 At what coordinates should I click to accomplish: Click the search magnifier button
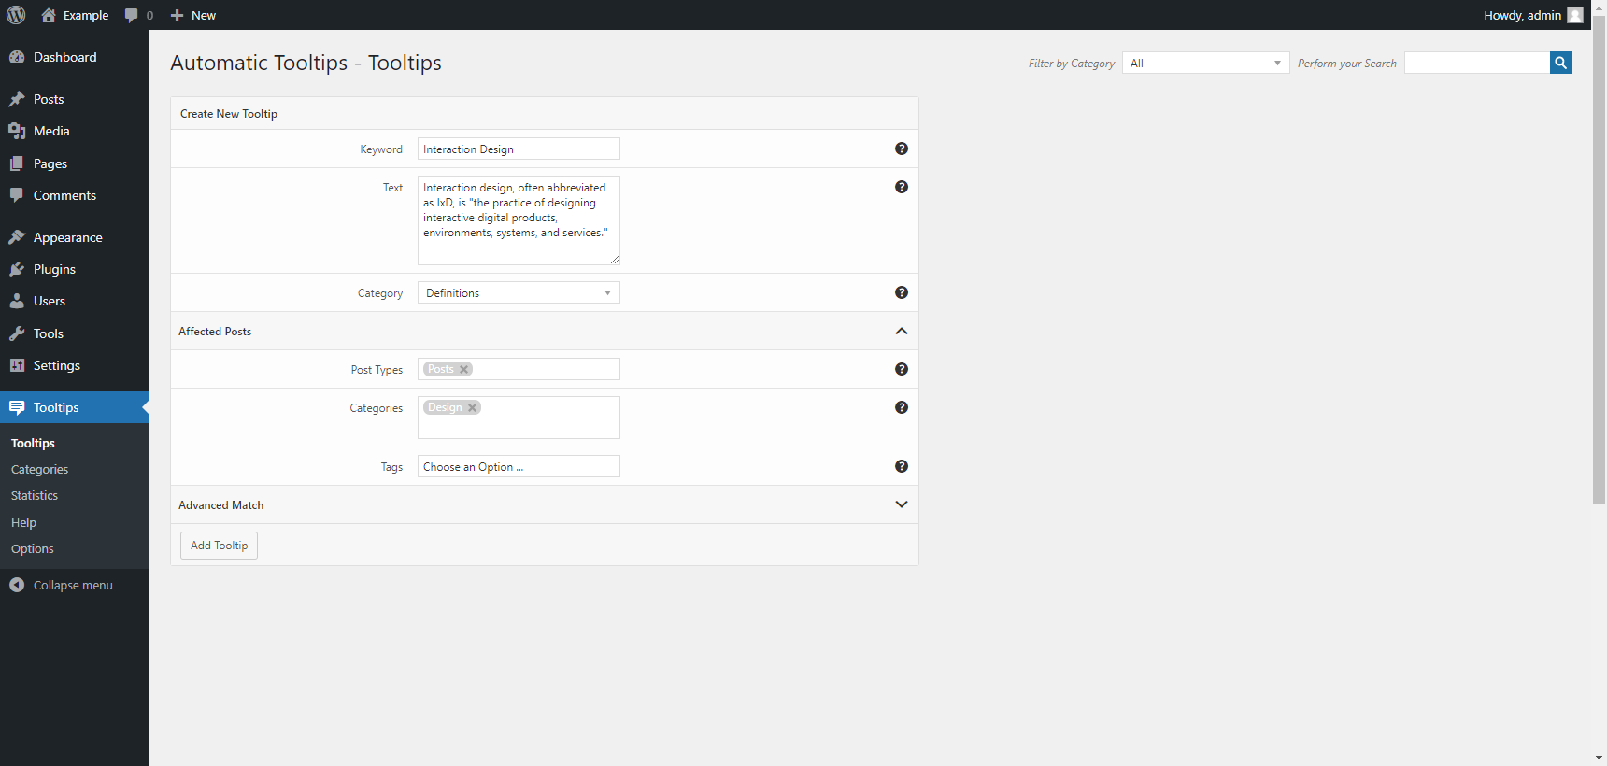[x=1561, y=63]
